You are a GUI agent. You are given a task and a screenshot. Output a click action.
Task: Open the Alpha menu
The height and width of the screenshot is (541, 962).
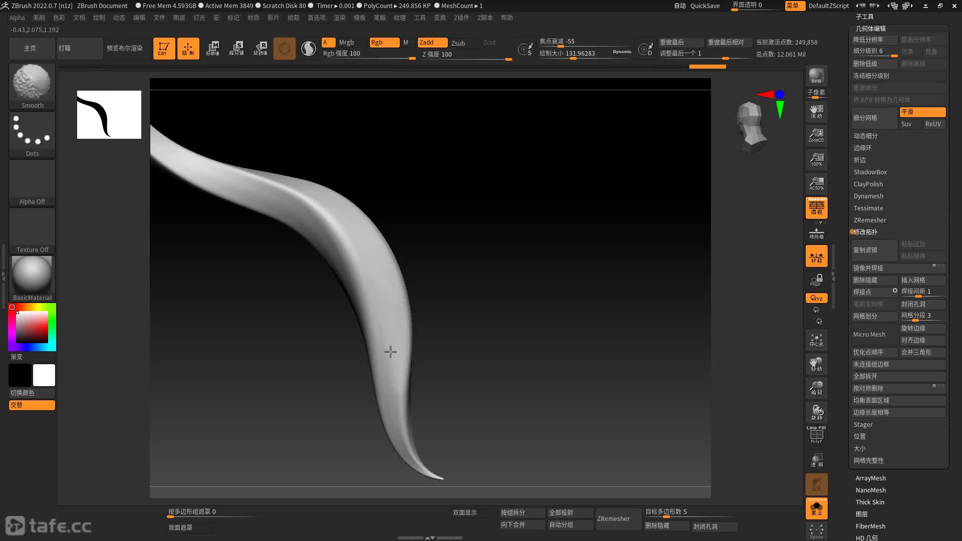17,18
